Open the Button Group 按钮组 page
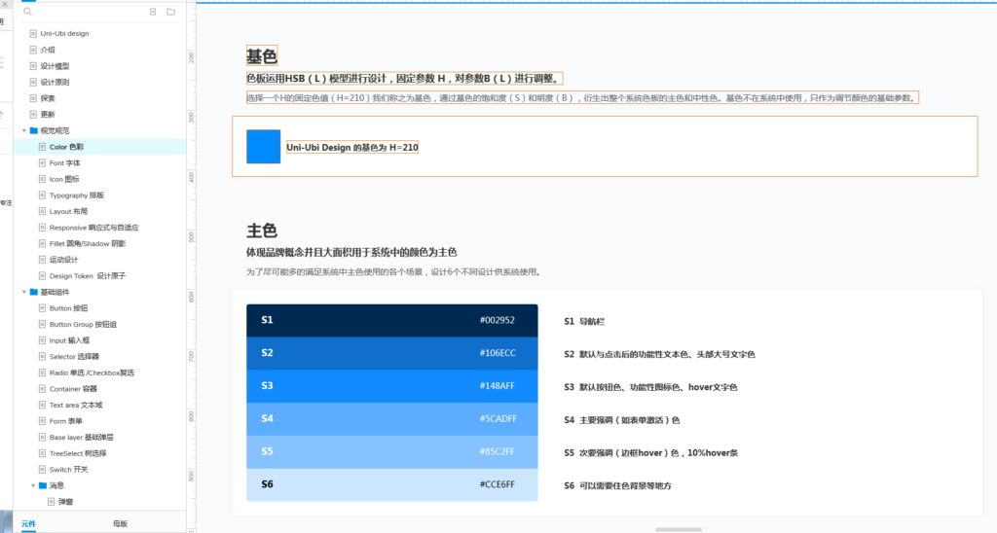The image size is (997, 533). pyautogui.click(x=83, y=324)
